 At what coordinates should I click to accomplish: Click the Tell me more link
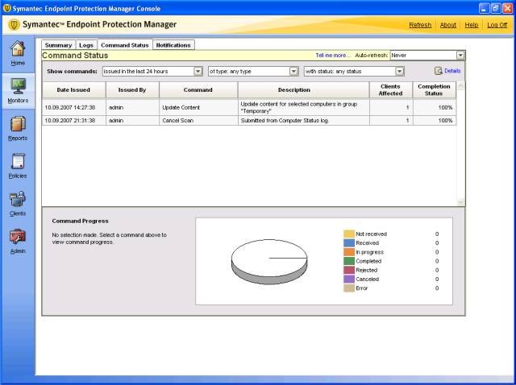tap(333, 56)
